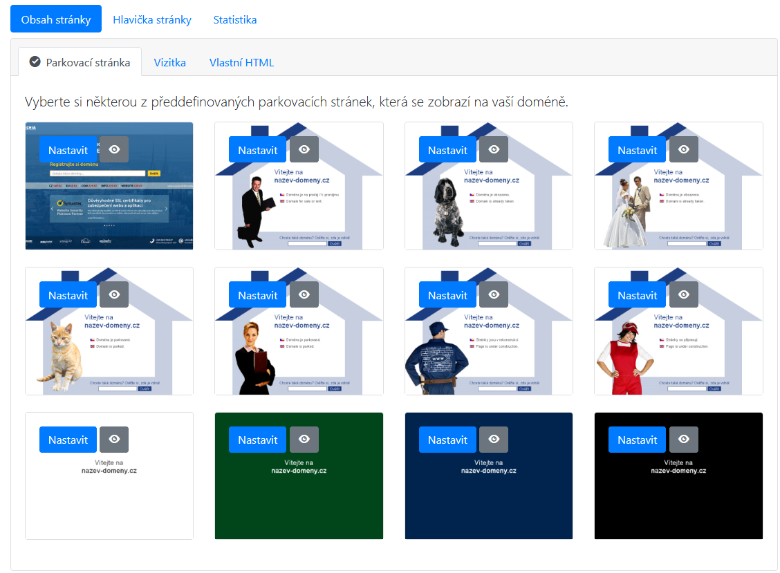Image resolution: width=780 pixels, height=573 pixels.
Task: Preview the black background template via eye icon
Action: 684,440
